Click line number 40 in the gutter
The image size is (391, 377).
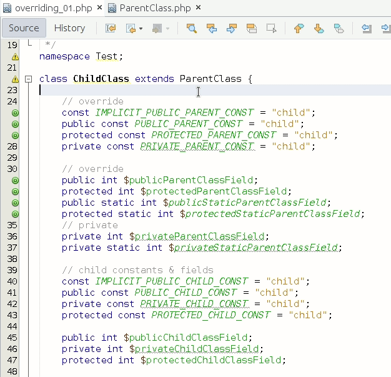tap(12, 281)
